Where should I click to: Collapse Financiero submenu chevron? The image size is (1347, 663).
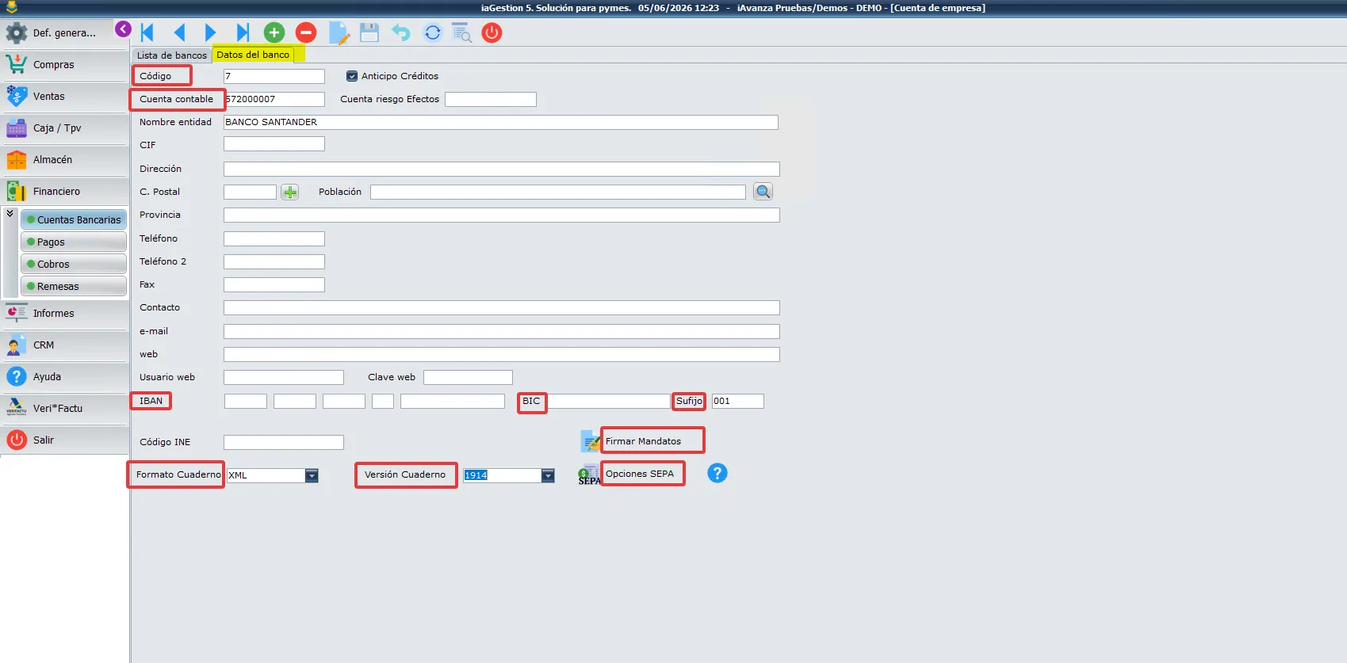(10, 214)
